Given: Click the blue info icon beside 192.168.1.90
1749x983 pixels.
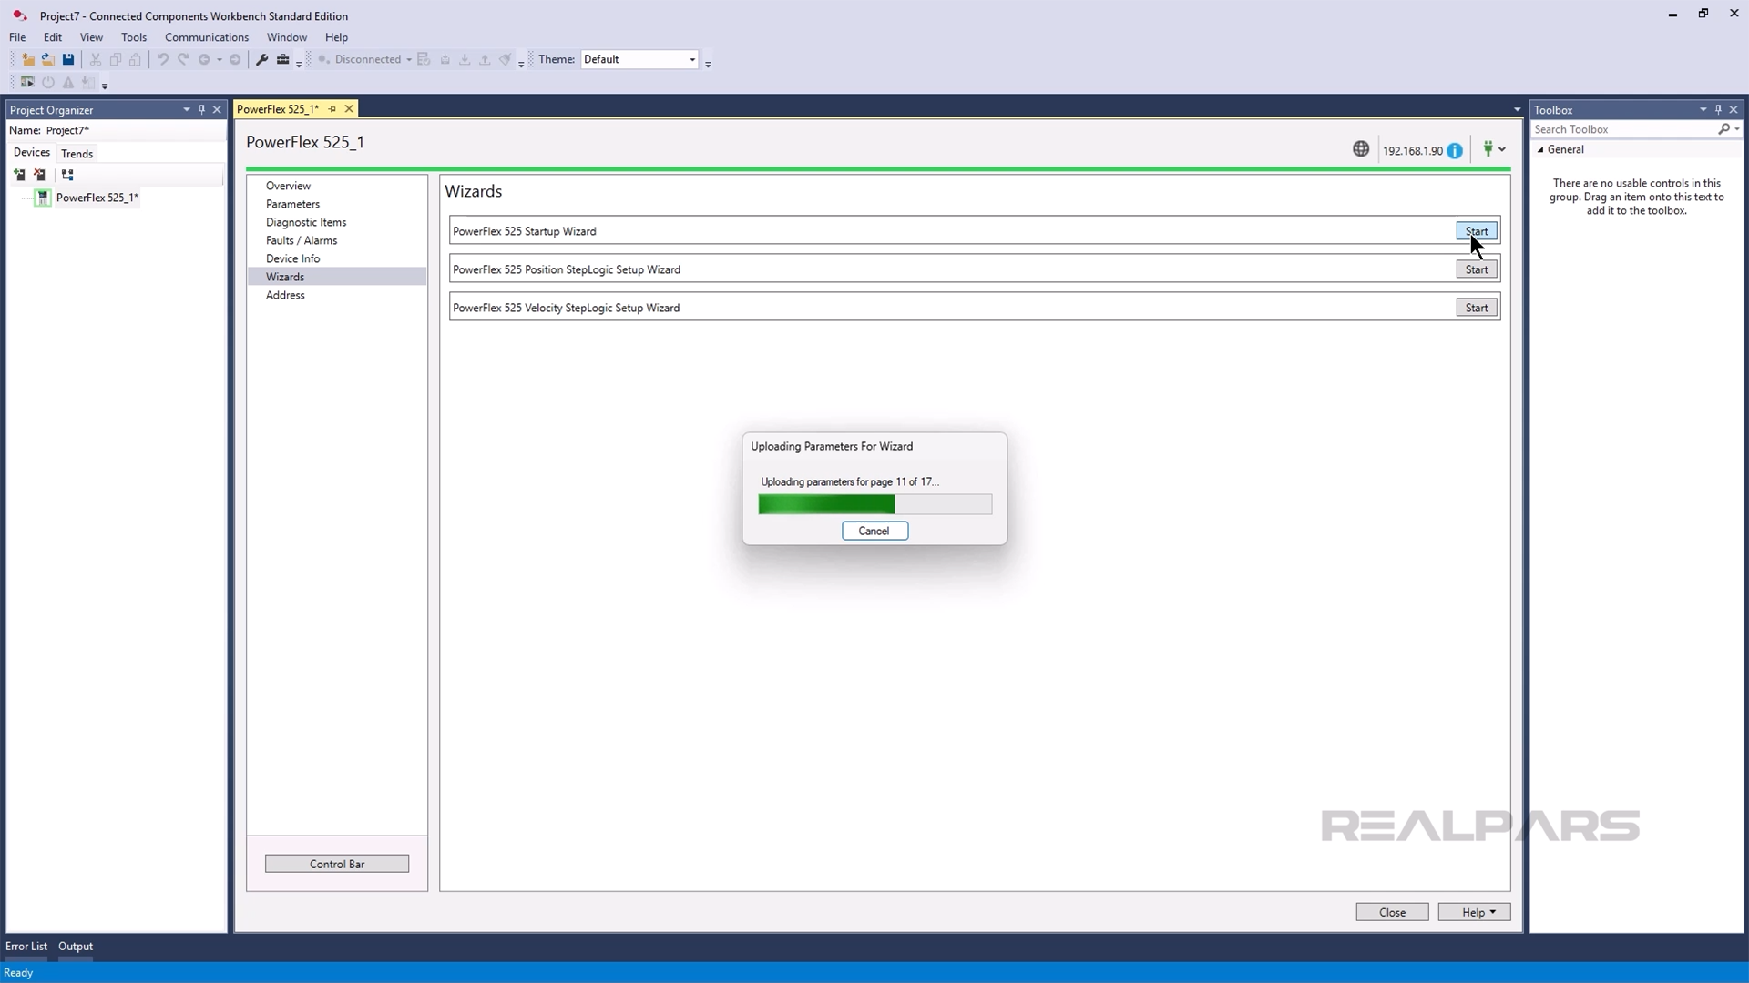Looking at the screenshot, I should tap(1455, 151).
